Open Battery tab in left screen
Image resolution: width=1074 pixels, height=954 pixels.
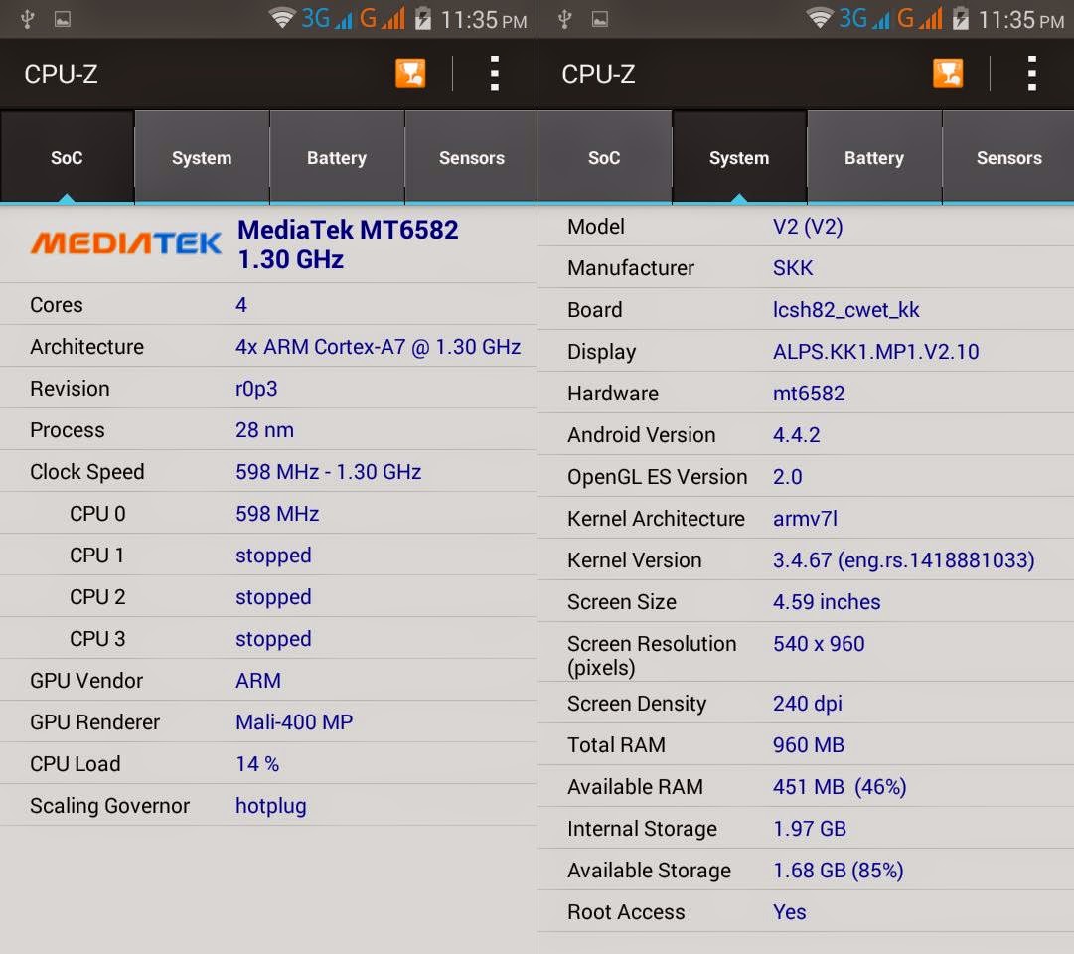[x=337, y=158]
